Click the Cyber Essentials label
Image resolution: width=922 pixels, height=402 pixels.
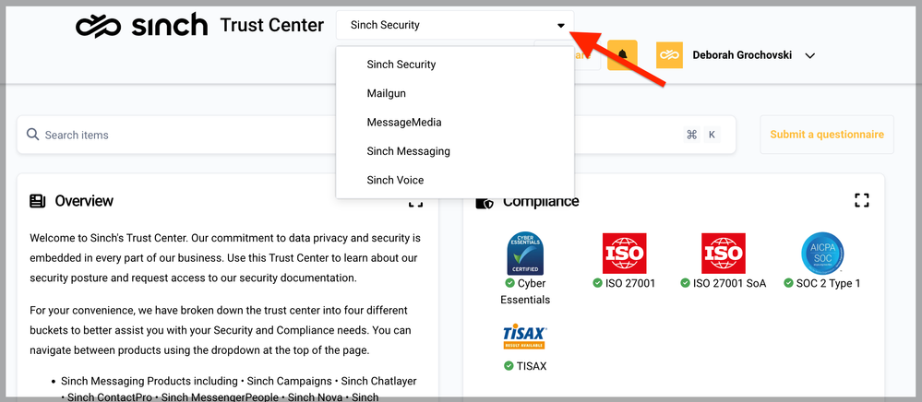point(525,291)
